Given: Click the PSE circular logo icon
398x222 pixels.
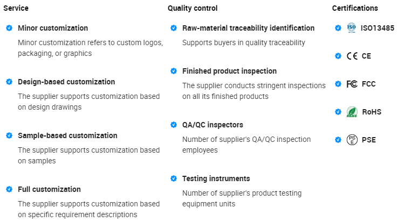Looking at the screenshot, I should [352, 140].
